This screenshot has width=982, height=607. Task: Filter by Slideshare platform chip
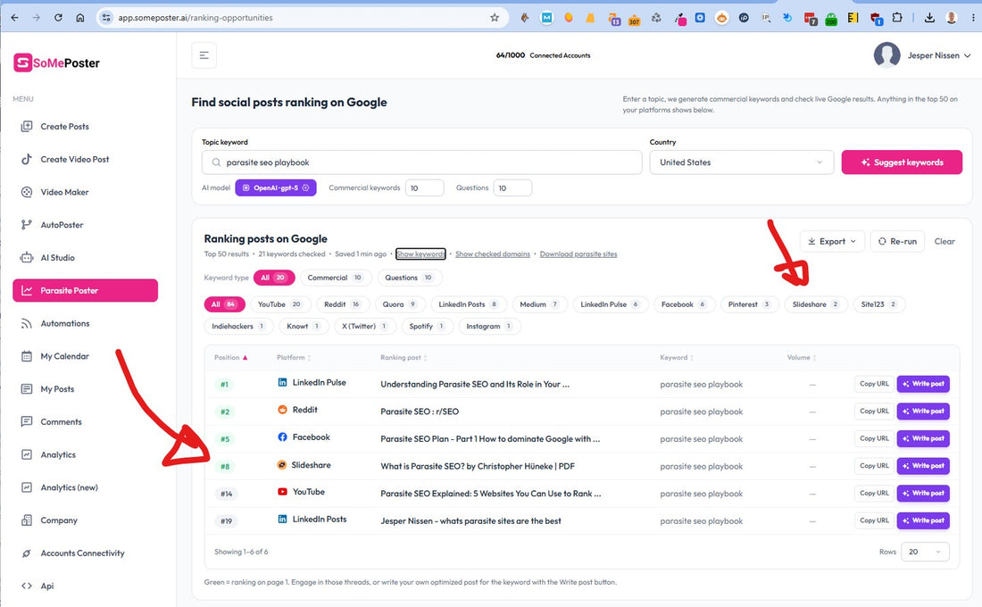815,304
